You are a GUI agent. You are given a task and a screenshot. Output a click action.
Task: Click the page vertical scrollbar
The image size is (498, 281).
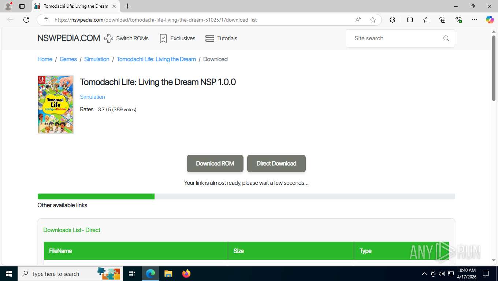tap(494, 68)
